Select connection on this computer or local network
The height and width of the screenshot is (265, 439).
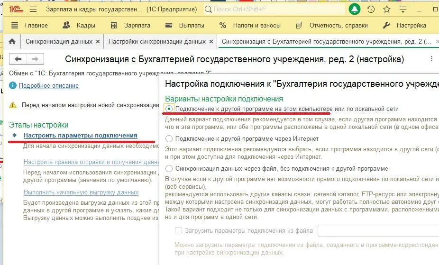click(169, 109)
